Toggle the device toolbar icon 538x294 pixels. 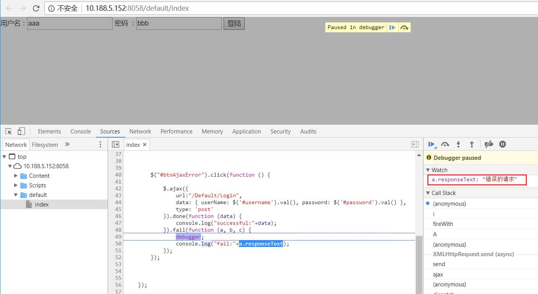tap(21, 131)
